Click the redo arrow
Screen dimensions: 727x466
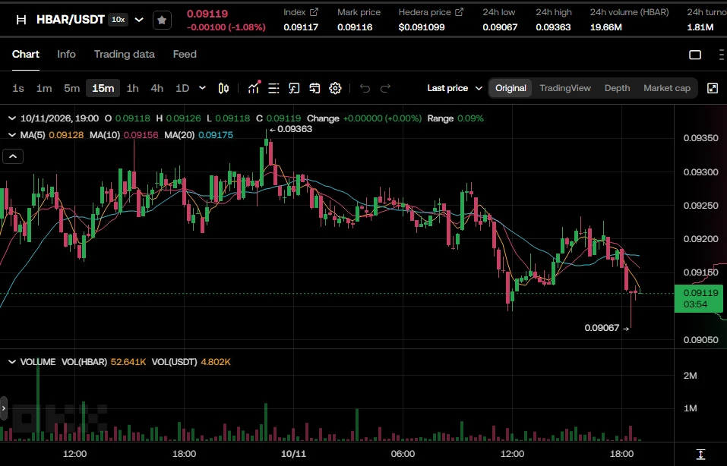pos(385,88)
